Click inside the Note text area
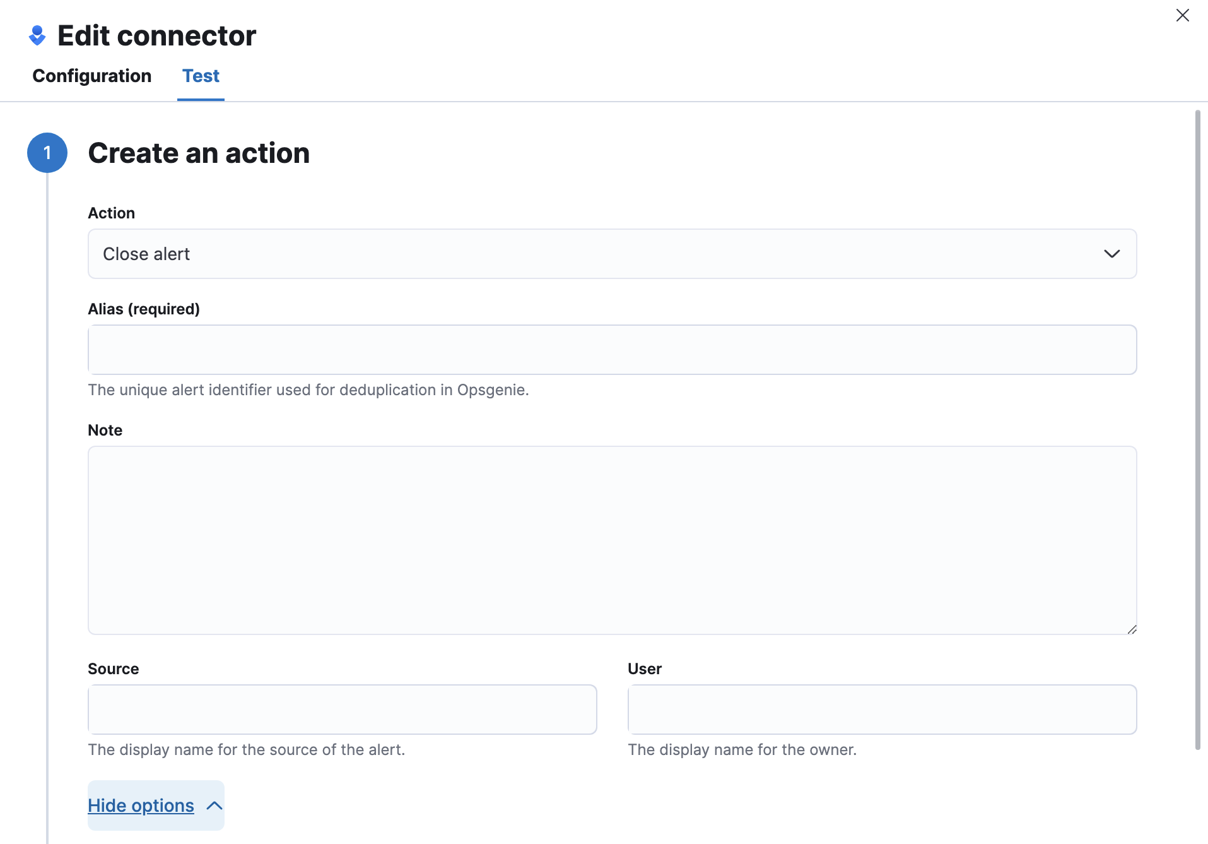Screen dimensions: 1208x844 612,540
